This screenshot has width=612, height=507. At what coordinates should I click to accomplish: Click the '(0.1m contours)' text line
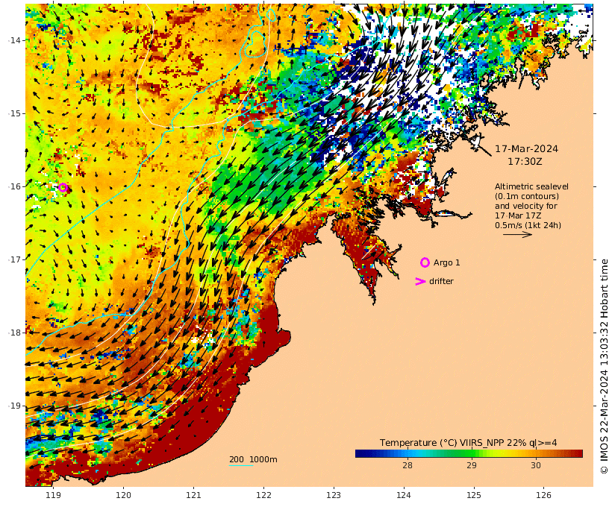click(527, 196)
